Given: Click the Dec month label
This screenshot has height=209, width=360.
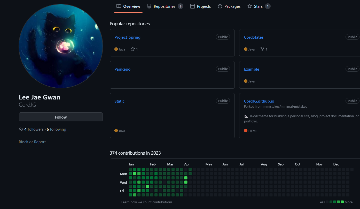Looking at the screenshot, I should pos(336,164).
